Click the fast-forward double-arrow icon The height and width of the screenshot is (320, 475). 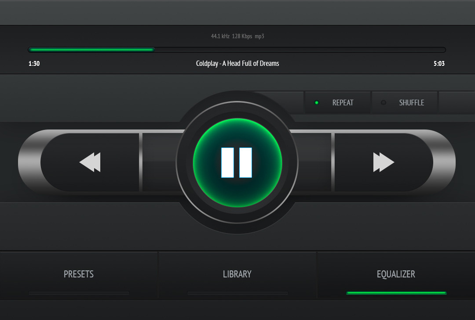384,162
